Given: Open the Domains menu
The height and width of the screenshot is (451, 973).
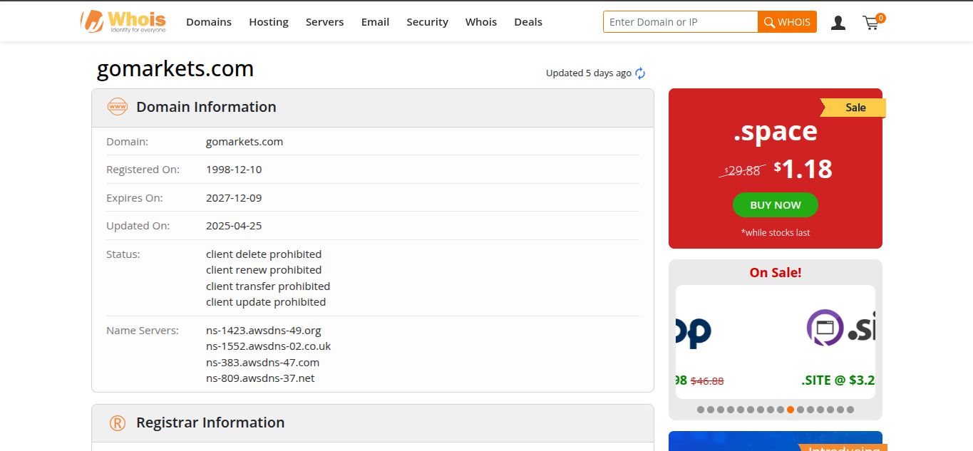Looking at the screenshot, I should point(209,22).
